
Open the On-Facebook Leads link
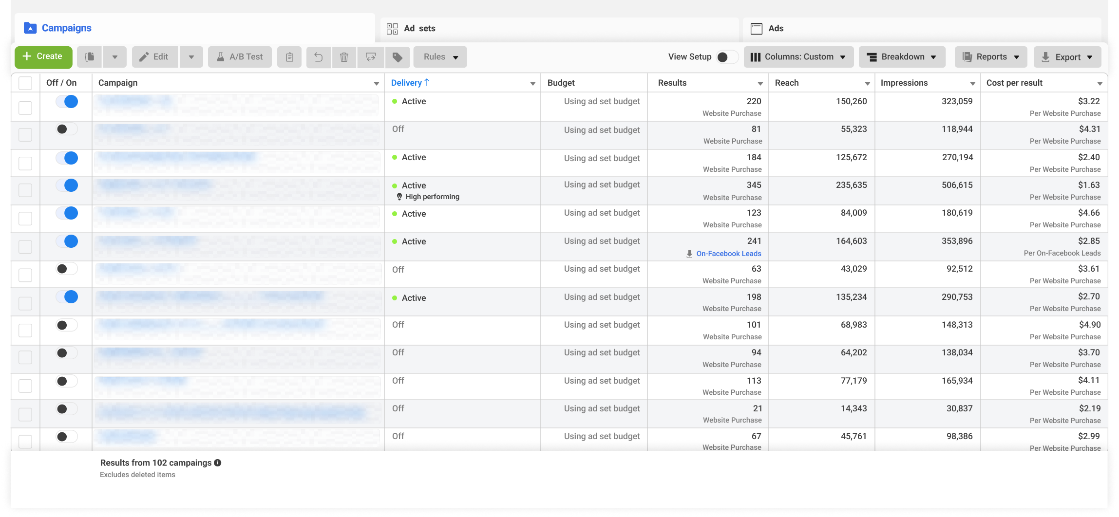pos(728,254)
